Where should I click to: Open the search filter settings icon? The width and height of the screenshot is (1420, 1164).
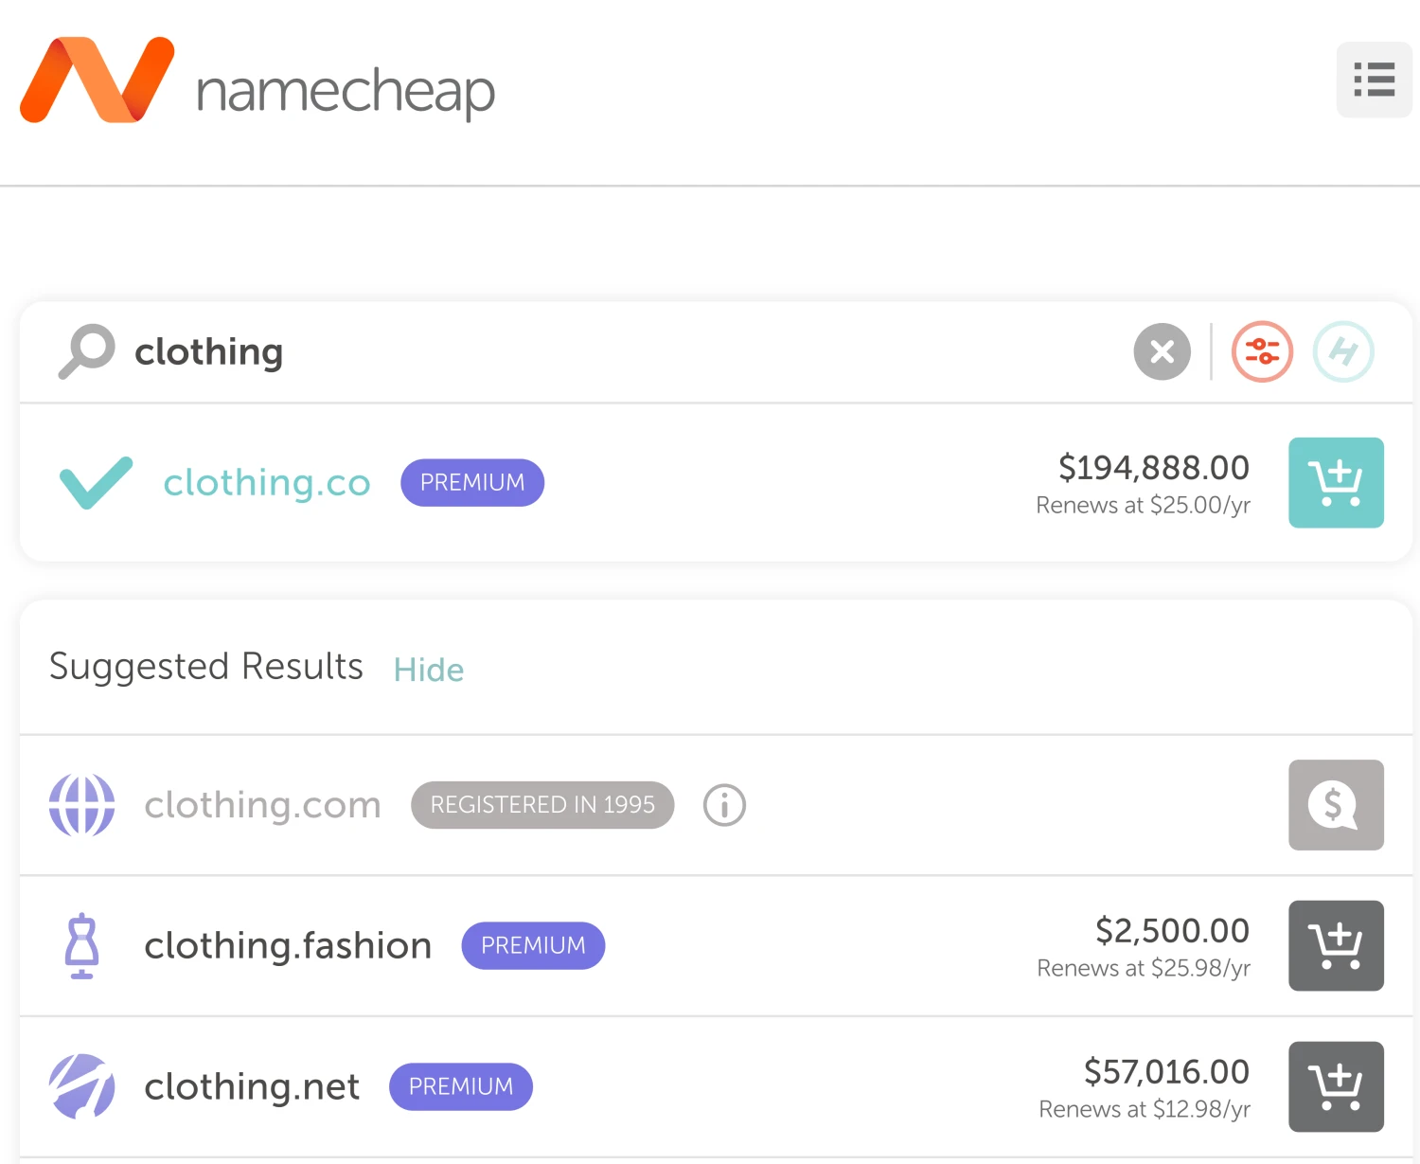pyautogui.click(x=1261, y=352)
